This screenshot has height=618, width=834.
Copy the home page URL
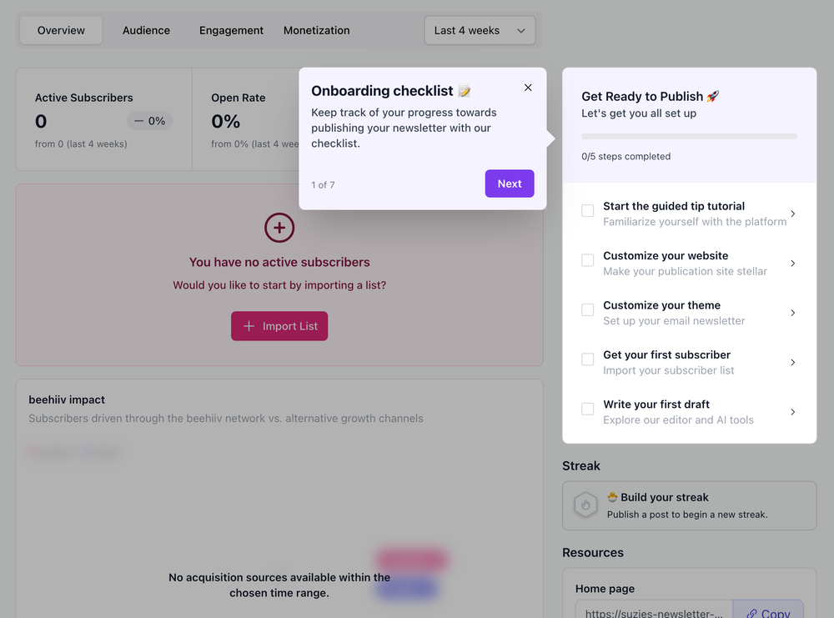click(x=768, y=611)
